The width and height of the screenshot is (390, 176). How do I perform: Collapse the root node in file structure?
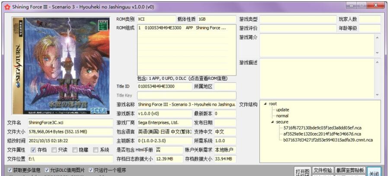265,104
